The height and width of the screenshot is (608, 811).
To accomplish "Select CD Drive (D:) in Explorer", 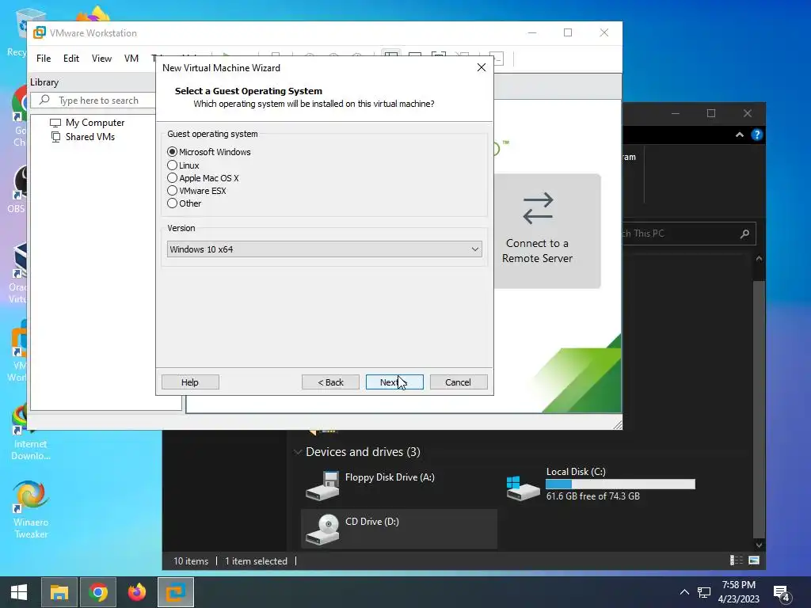I will tap(399, 529).
